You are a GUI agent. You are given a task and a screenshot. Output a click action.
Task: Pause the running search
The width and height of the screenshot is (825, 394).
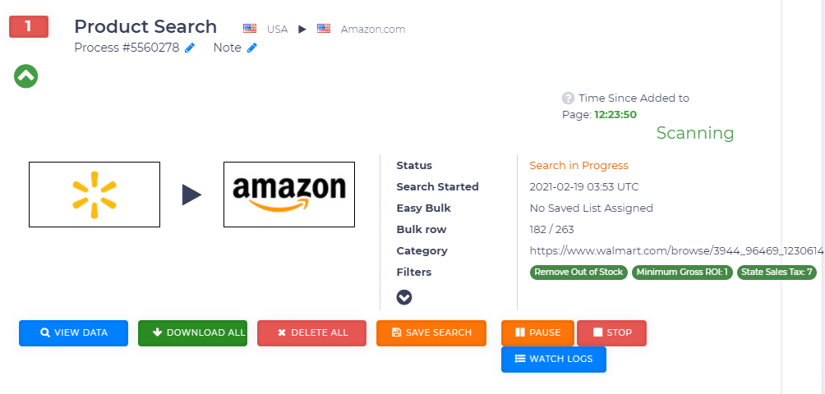(537, 333)
